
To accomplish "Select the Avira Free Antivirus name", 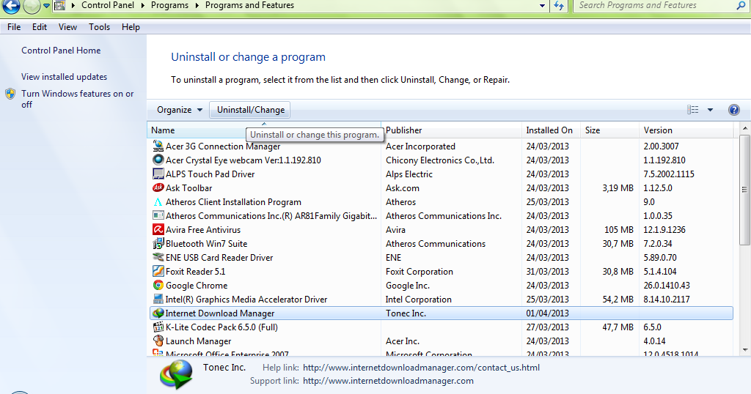I will 203,230.
